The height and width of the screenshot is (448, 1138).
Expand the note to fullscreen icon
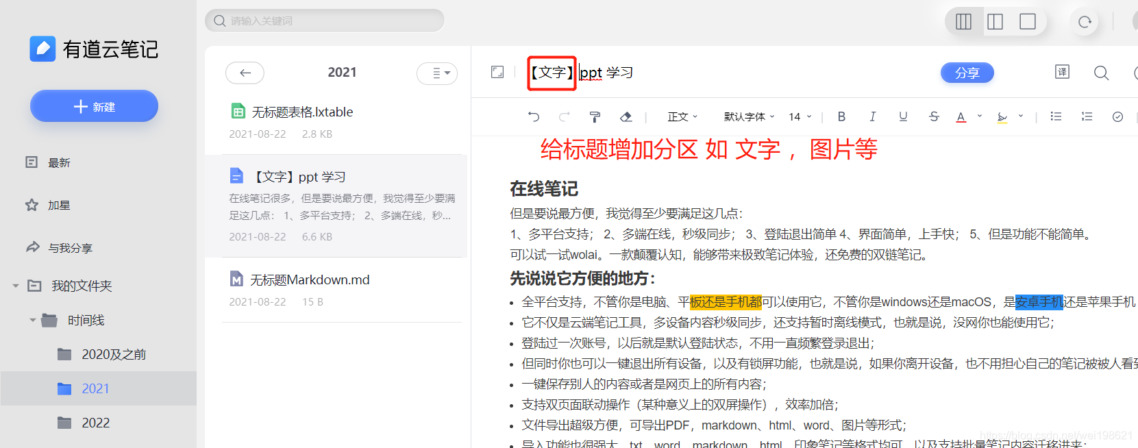[x=497, y=72]
